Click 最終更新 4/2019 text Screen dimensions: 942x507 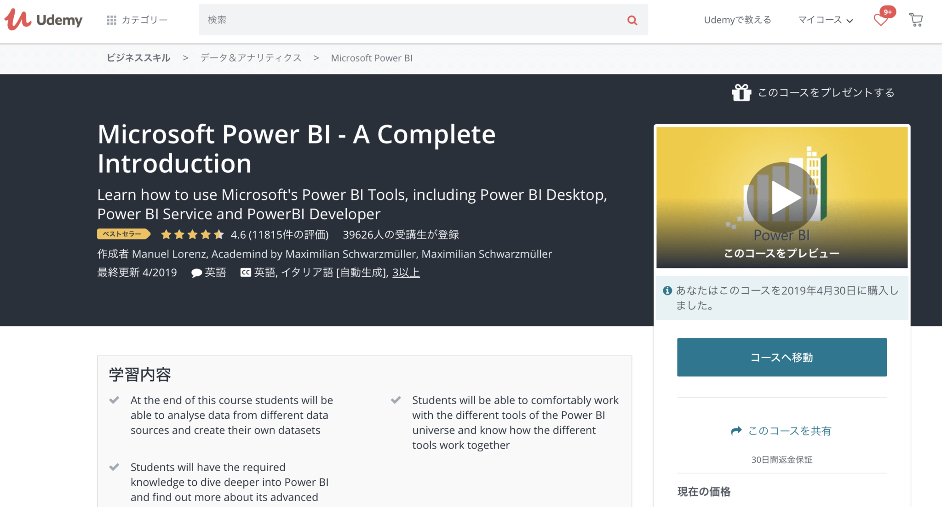coord(137,273)
